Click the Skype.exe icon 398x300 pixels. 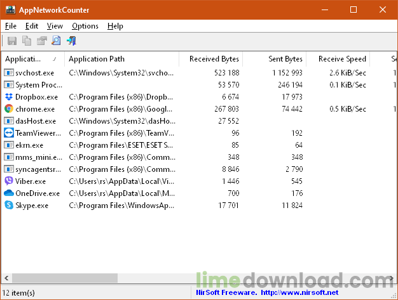9,205
